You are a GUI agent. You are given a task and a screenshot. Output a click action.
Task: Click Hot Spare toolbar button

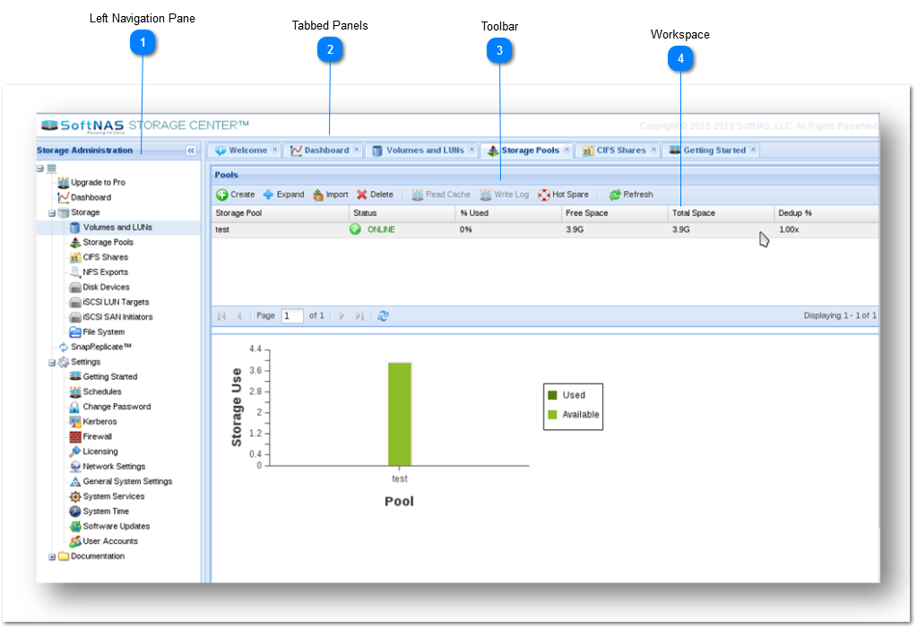(x=563, y=194)
